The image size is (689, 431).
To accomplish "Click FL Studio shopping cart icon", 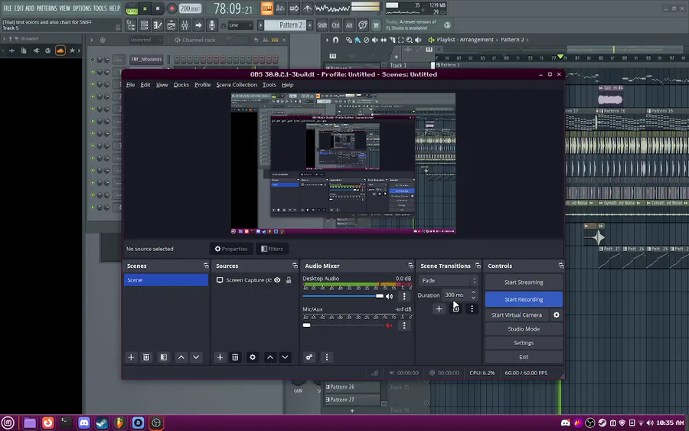I will (376, 25).
